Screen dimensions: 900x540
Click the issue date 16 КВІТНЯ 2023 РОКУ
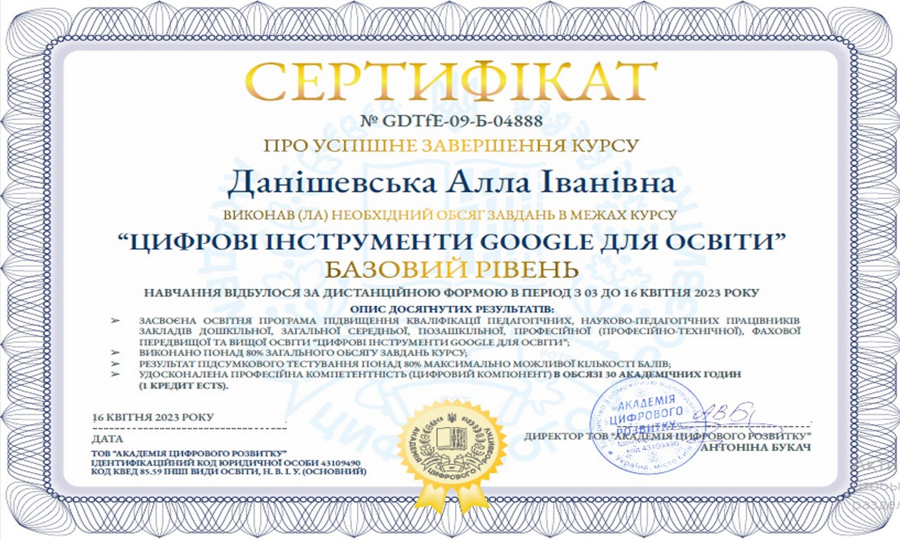click(153, 417)
